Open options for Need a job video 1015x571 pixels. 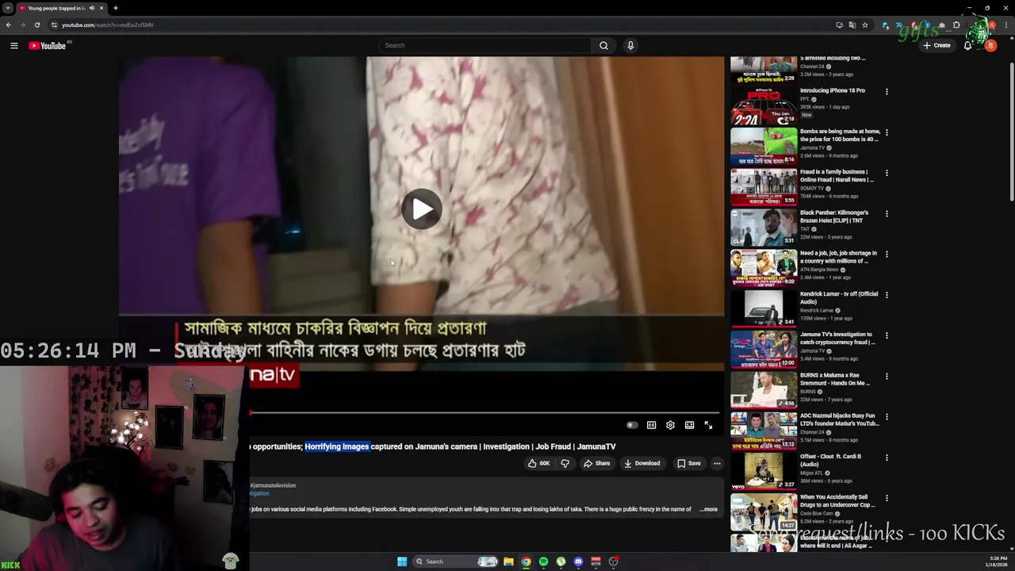pos(887,254)
